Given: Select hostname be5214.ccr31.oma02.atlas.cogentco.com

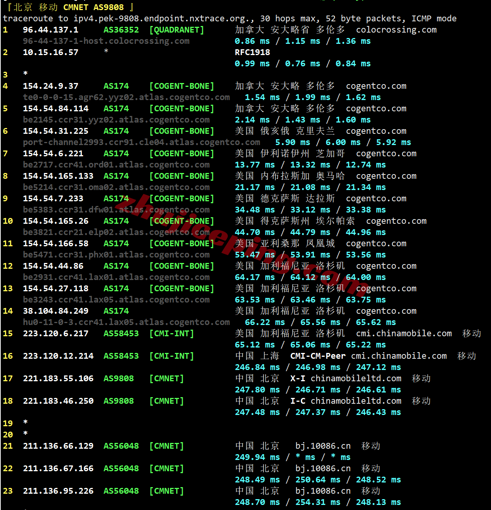Looking at the screenshot, I should coord(116,187).
